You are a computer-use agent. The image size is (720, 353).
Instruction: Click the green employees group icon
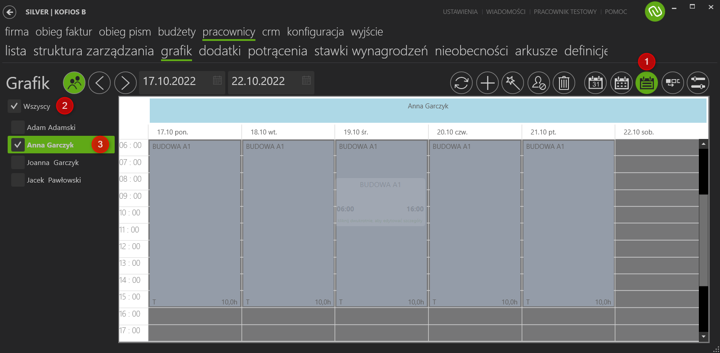(74, 83)
